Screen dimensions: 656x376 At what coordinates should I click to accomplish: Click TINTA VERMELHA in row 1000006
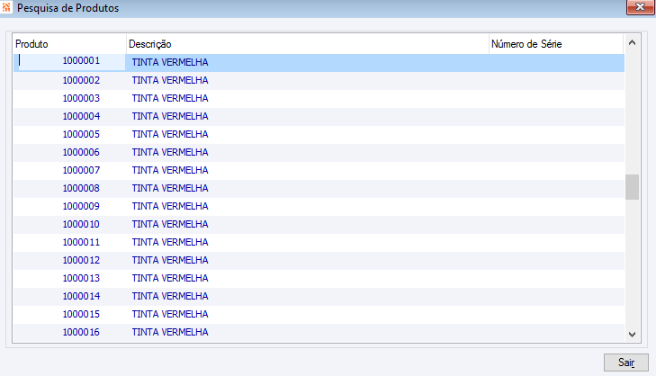point(170,152)
